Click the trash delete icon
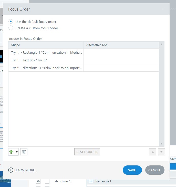176x187 pixels. tap(24, 152)
